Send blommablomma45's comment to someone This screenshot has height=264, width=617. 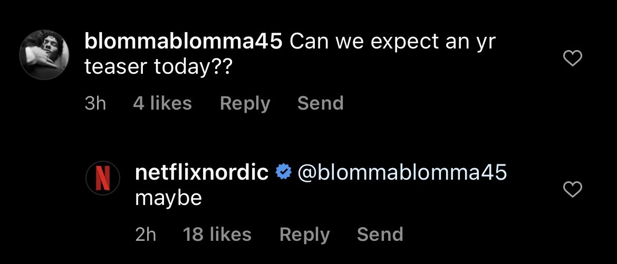pos(320,103)
